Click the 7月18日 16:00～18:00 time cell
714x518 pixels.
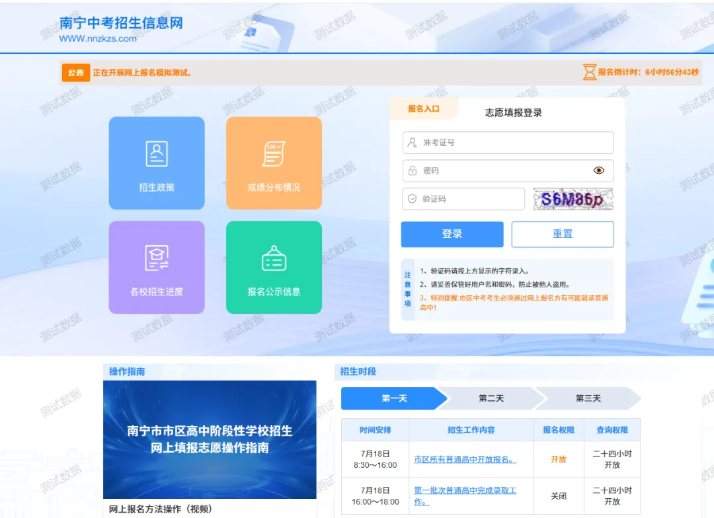pyautogui.click(x=376, y=496)
